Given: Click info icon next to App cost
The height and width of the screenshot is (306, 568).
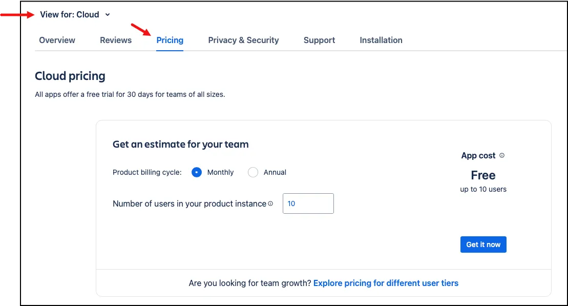Looking at the screenshot, I should click(502, 155).
